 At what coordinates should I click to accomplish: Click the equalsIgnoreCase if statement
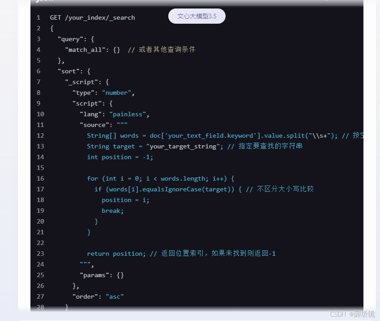pos(168,189)
